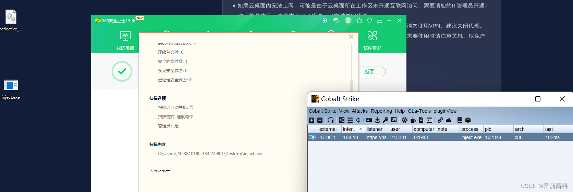Click the Java coffee cup icon
Viewport: 573px width, 192px height.
tap(413, 120)
